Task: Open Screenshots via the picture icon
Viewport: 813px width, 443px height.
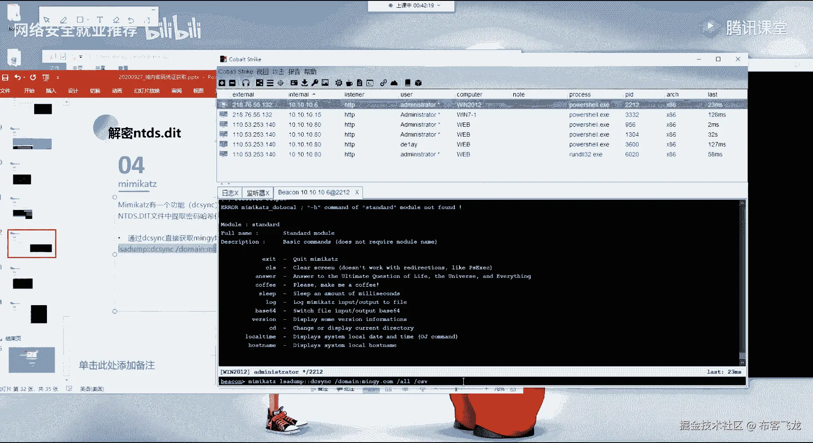Action: tap(325, 83)
